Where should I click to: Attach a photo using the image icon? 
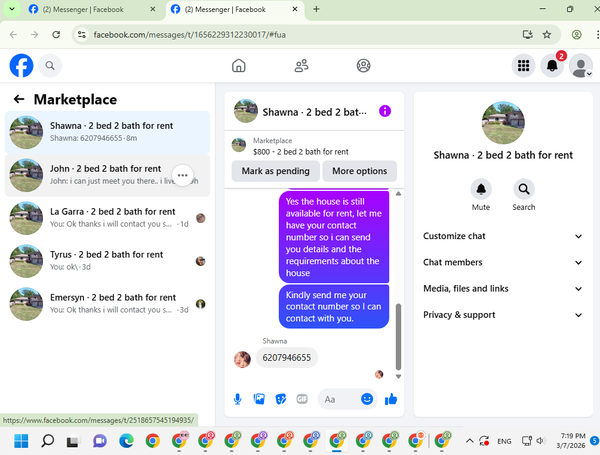click(259, 399)
